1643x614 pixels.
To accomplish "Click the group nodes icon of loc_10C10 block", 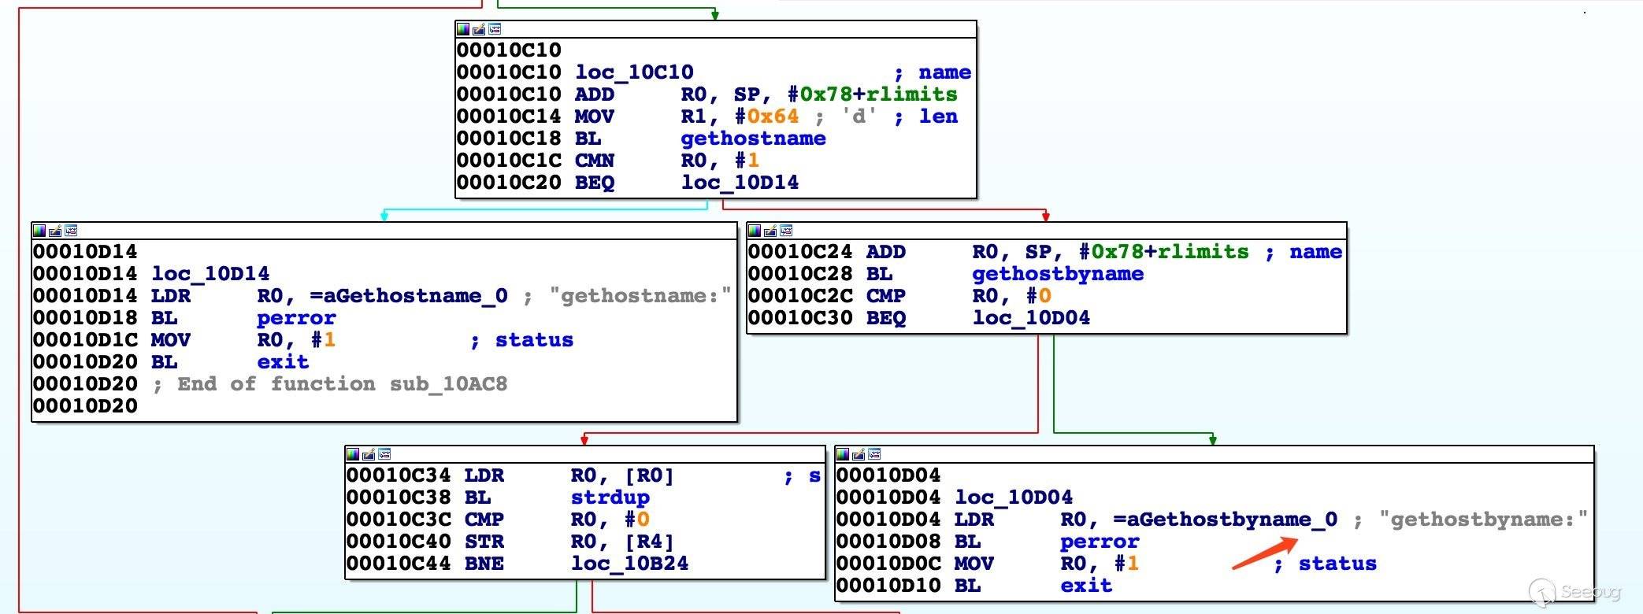I will click(x=495, y=29).
